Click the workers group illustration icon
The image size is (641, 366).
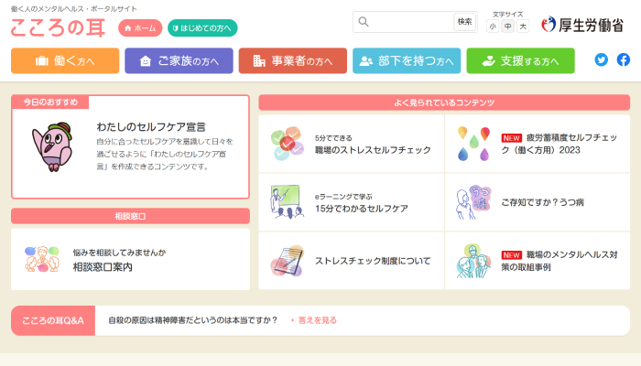[x=473, y=261]
